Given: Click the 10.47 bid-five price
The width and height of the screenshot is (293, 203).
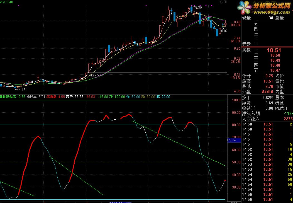Looking at the screenshot, I should coord(275,71).
